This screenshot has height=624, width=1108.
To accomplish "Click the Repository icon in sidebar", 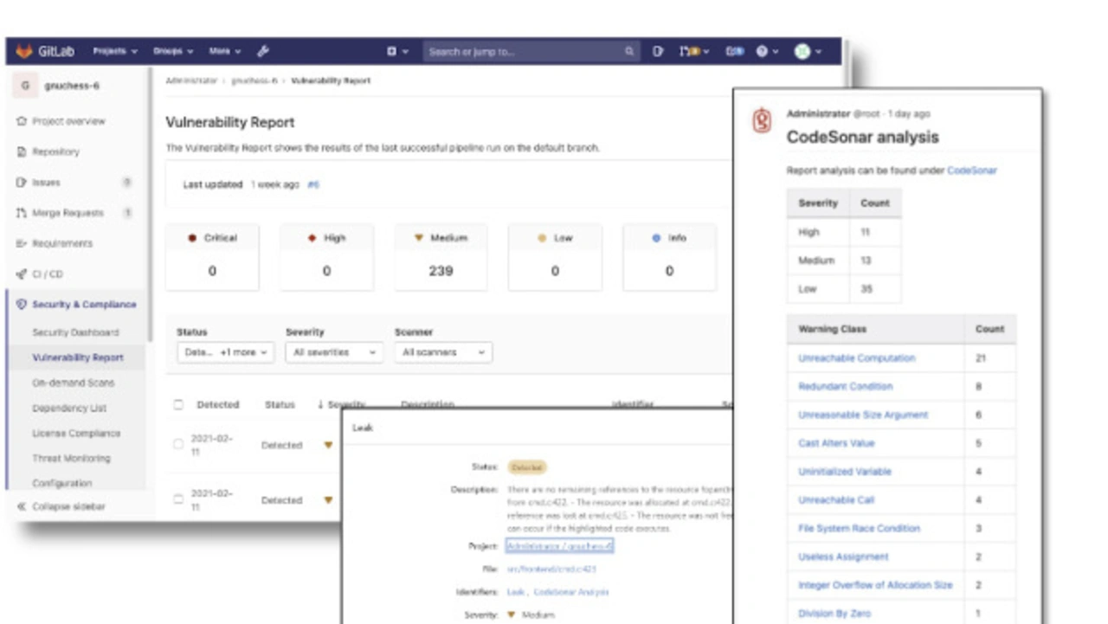I will [22, 152].
